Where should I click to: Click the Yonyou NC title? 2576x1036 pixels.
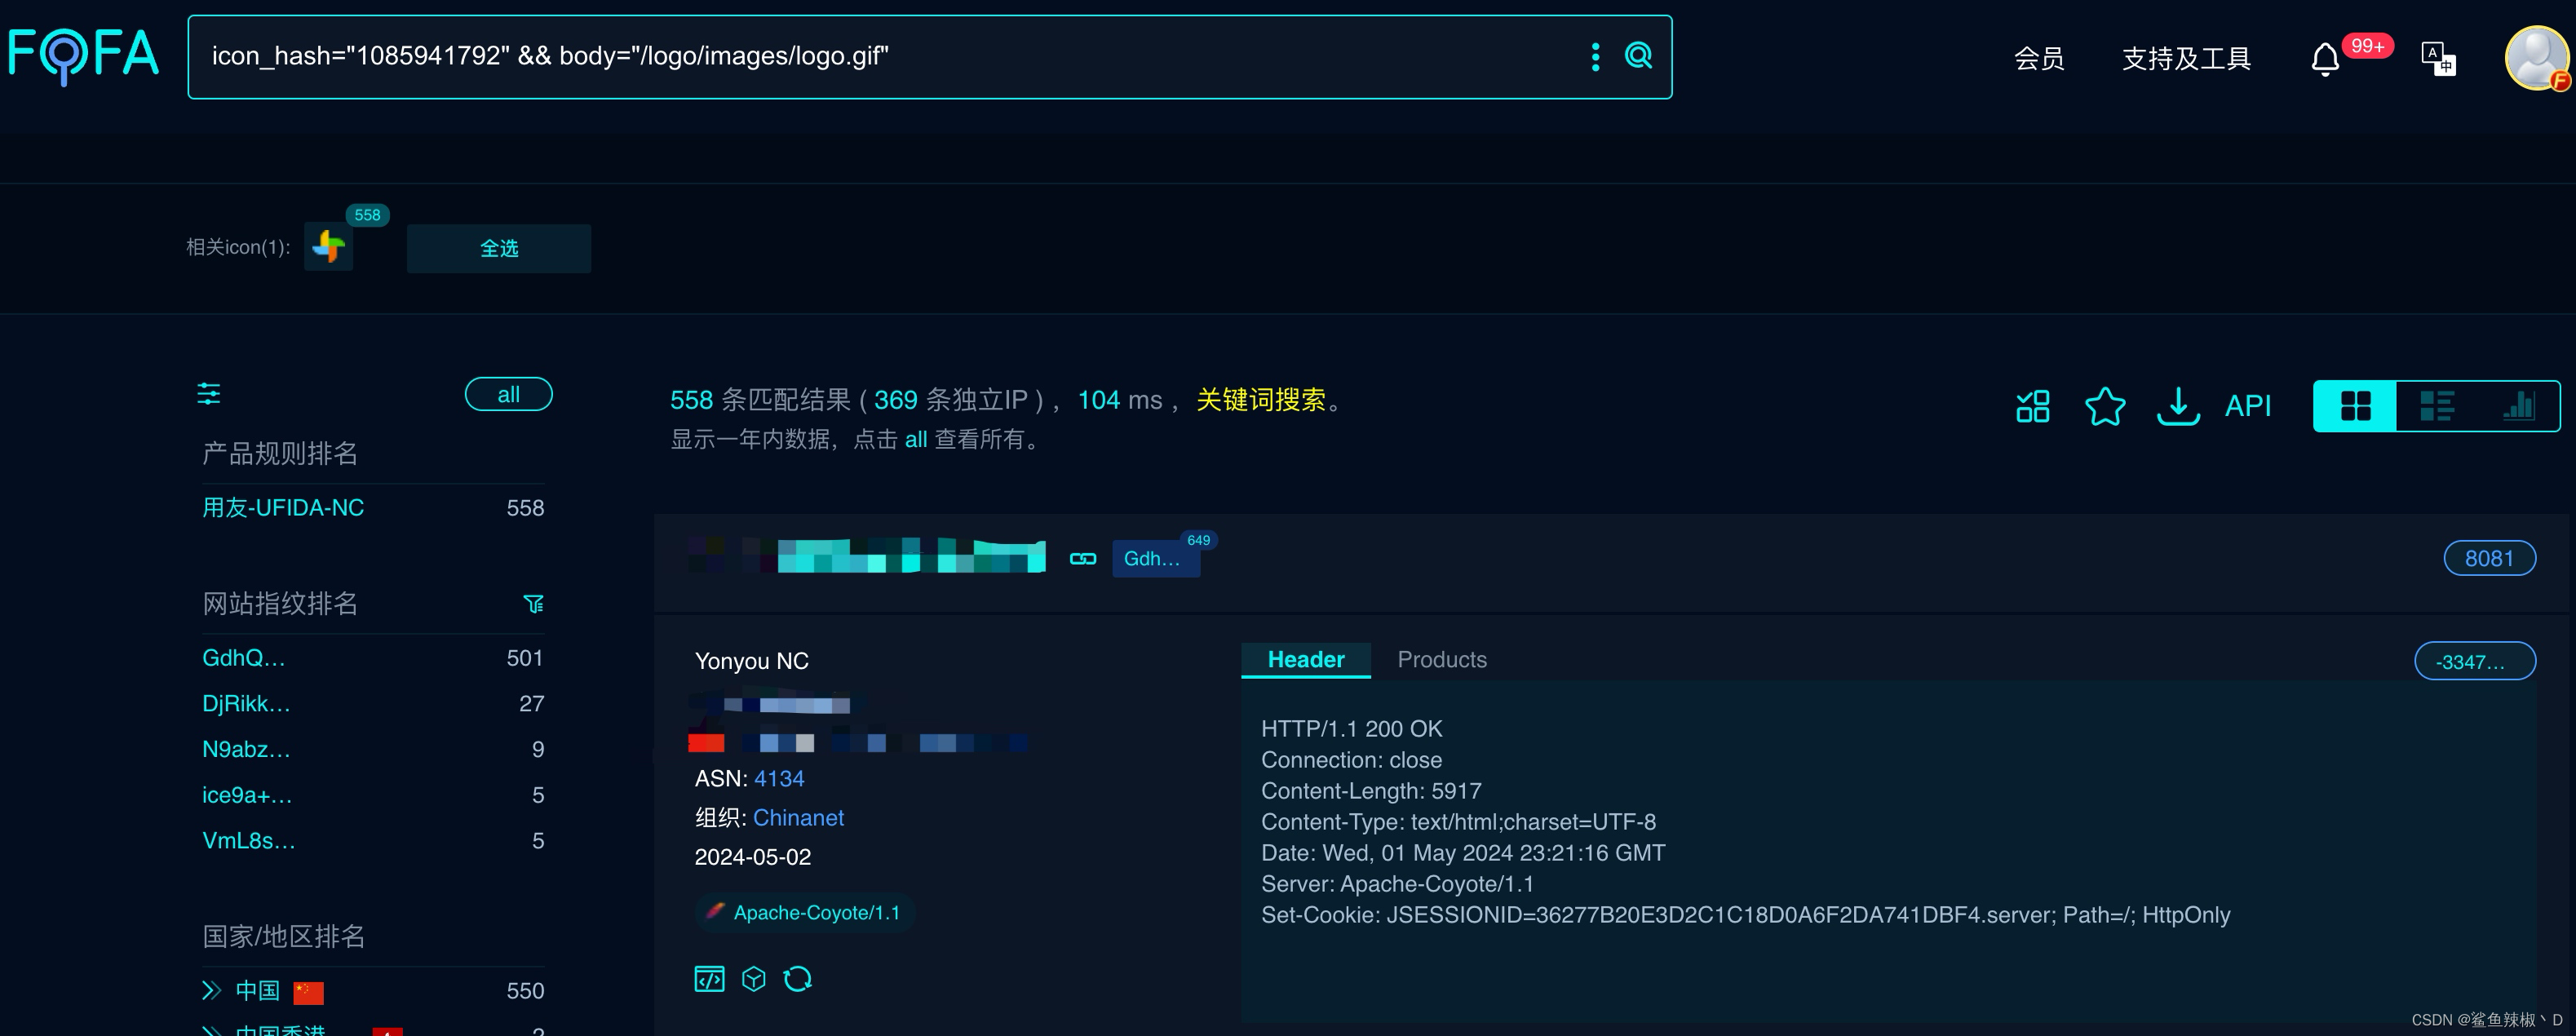[751, 660]
